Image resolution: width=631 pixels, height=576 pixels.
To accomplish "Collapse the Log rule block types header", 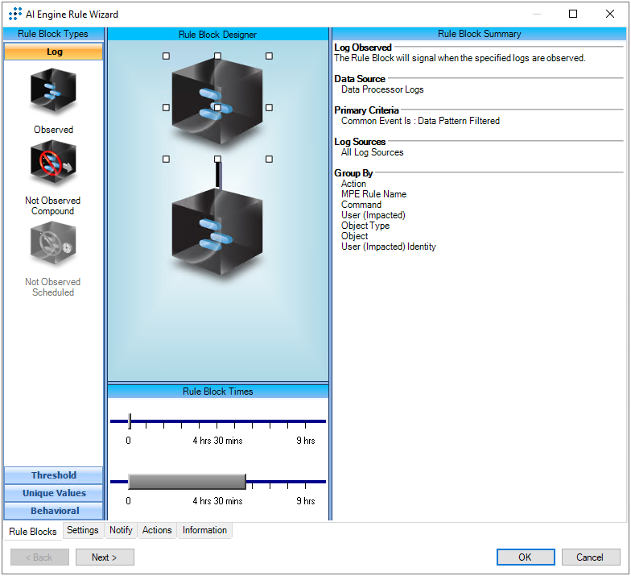I will click(54, 52).
